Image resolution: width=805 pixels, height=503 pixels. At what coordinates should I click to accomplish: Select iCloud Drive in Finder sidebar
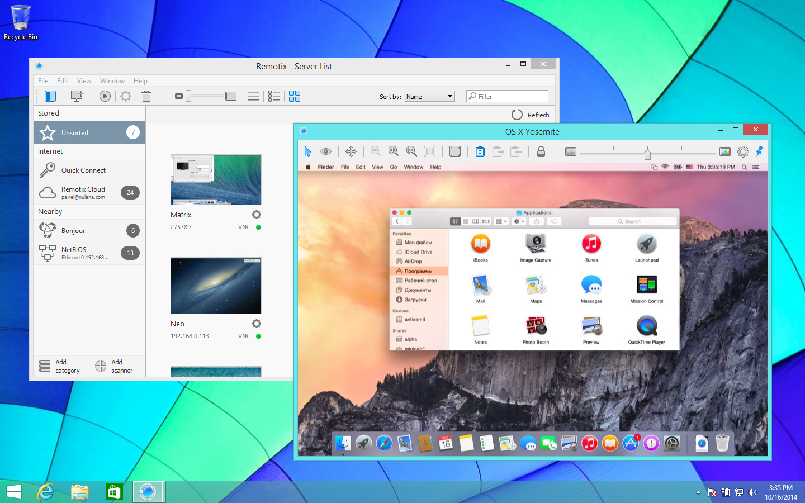[x=418, y=251]
